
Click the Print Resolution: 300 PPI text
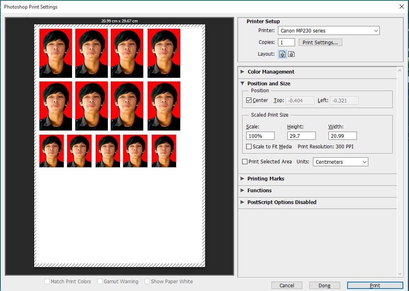coord(326,146)
